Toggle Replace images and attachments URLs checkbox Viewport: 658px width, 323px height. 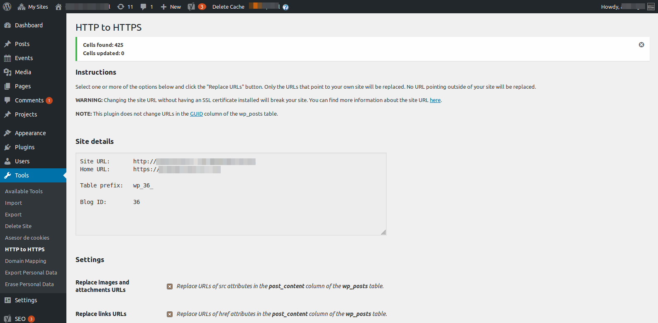170,287
